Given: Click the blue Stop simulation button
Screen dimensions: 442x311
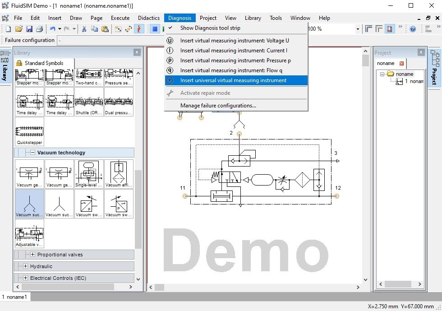Looking at the screenshot, I should point(155,29).
